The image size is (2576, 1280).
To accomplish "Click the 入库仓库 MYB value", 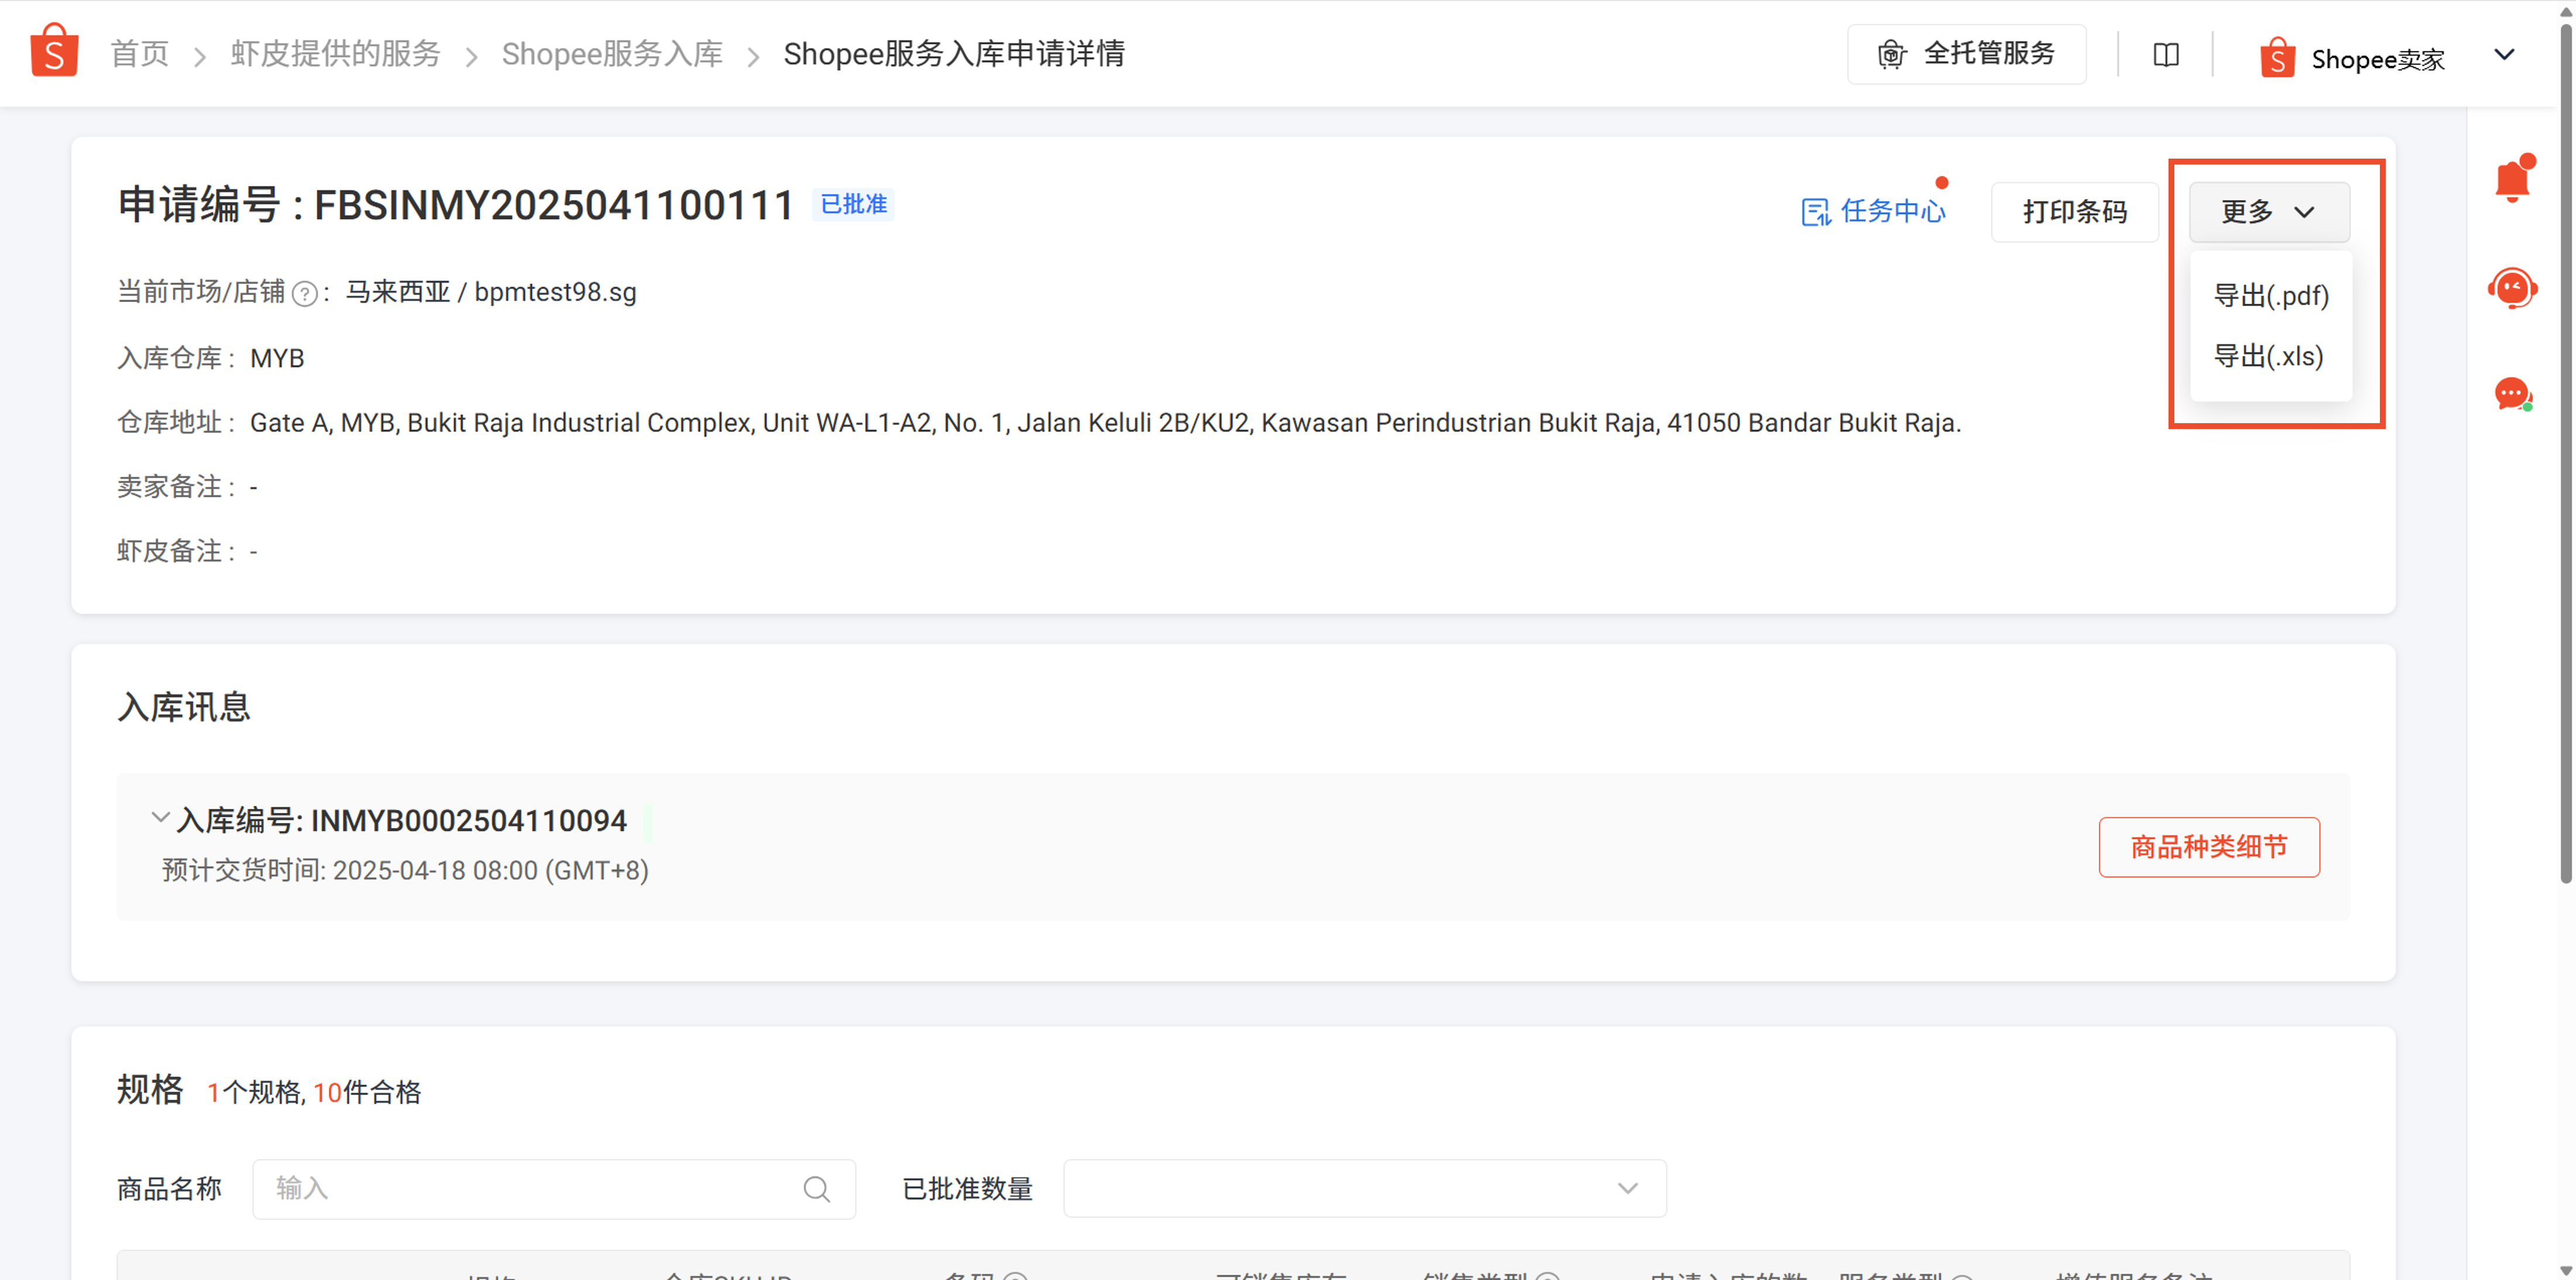I will pyautogui.click(x=277, y=358).
